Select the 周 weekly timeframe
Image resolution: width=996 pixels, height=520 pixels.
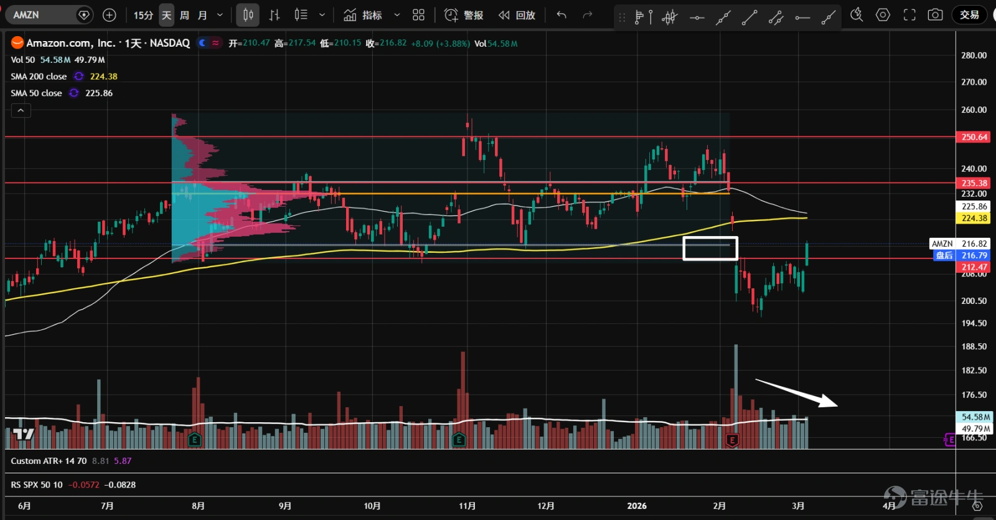[184, 15]
